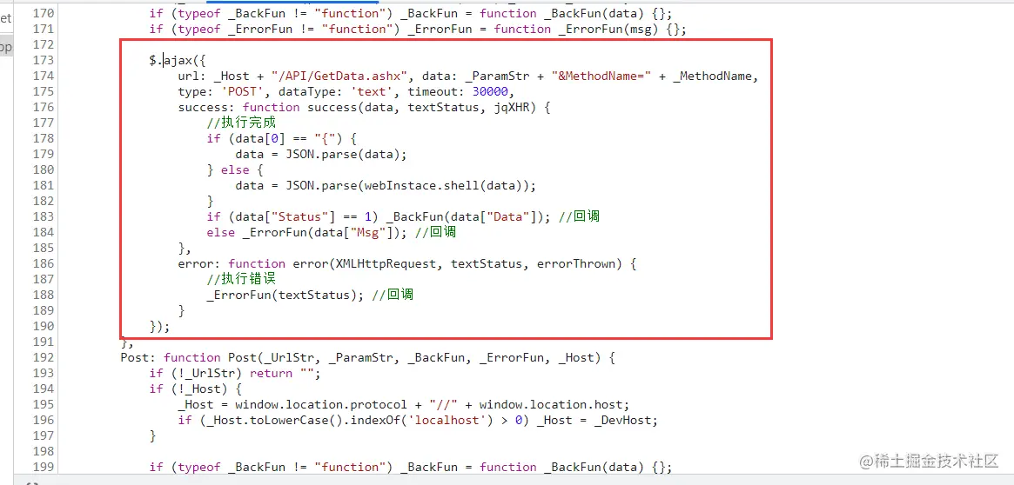
Task: Click line number 199 in the gutter
Action: click(44, 467)
